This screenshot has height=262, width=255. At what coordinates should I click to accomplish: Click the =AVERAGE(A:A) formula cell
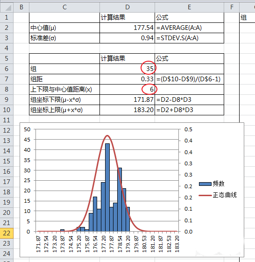[x=189, y=28]
